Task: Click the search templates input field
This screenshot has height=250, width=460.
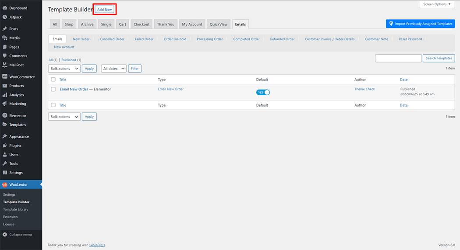Action: coord(398,58)
